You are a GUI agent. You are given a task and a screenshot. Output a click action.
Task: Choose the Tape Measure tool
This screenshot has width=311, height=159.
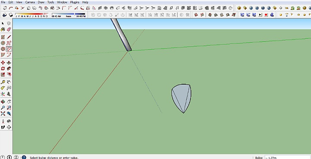3,82
